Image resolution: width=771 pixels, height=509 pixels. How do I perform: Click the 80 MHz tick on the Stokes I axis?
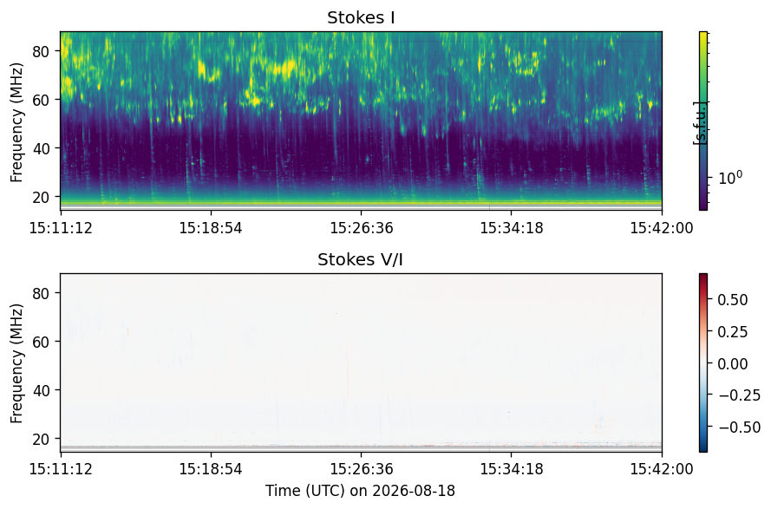pyautogui.click(x=41, y=50)
